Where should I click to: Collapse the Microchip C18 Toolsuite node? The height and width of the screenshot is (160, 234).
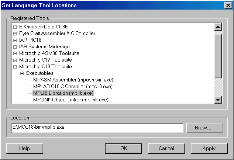[15, 67]
